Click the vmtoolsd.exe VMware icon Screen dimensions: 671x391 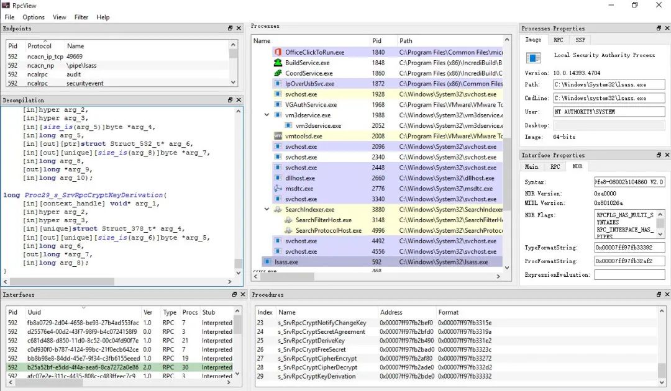(x=278, y=136)
